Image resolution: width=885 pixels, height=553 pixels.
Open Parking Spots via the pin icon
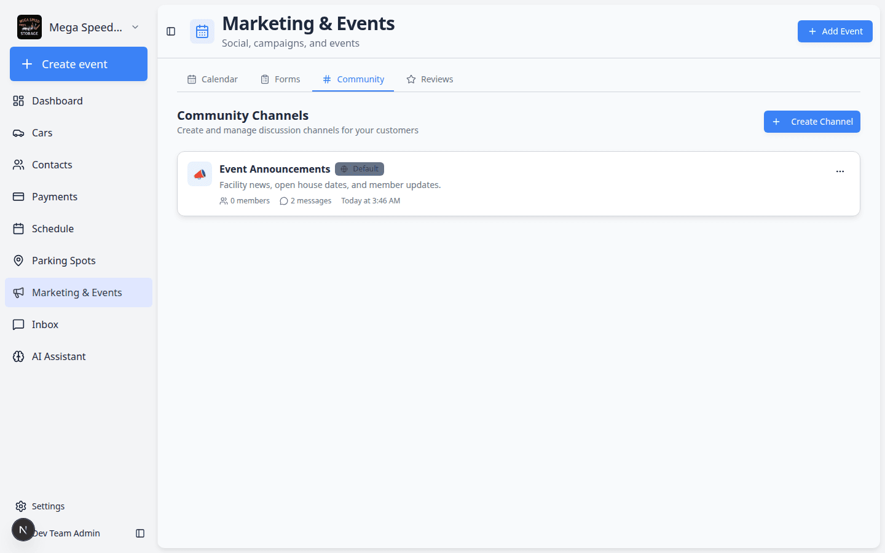click(18, 261)
